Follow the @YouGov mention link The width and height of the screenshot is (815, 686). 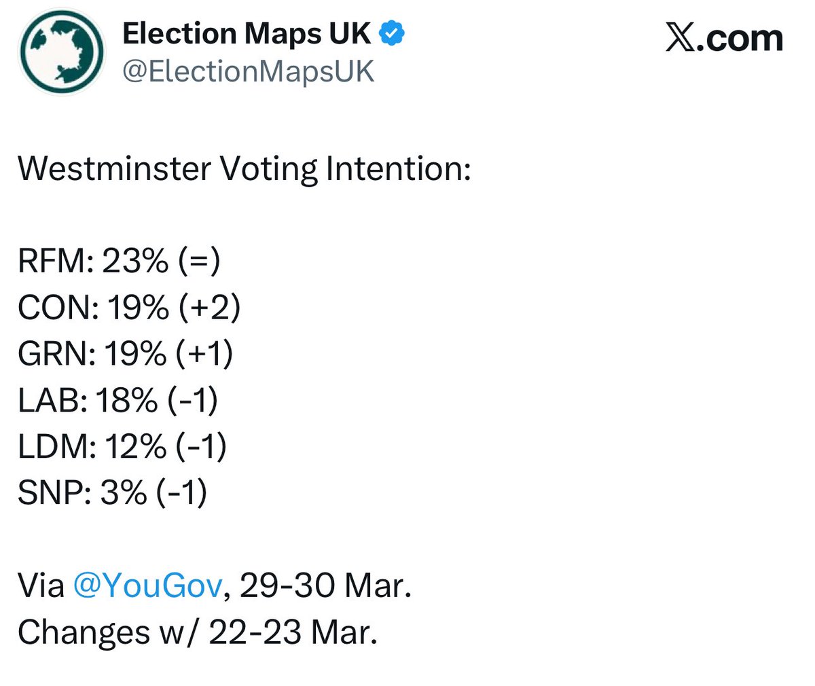click(x=147, y=585)
